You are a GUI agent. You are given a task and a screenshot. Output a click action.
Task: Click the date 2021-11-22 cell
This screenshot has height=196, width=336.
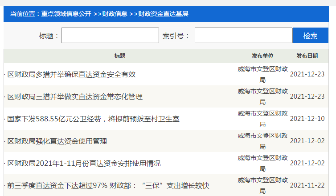[x=307, y=186]
